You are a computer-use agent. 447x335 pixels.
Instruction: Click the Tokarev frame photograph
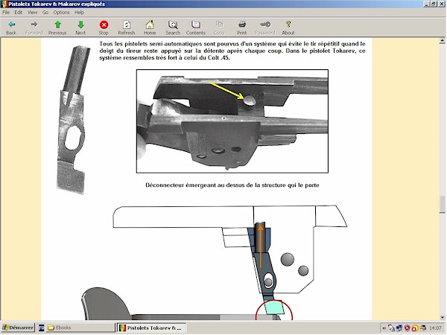232,121
